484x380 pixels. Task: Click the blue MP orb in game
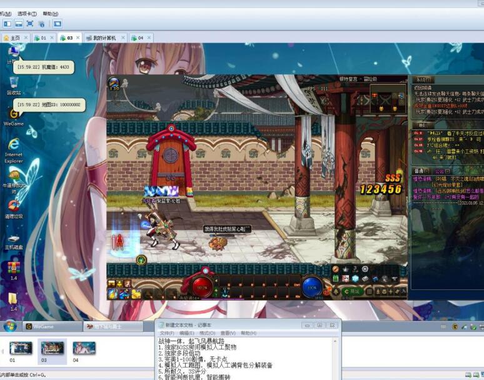pyautogui.click(x=312, y=287)
